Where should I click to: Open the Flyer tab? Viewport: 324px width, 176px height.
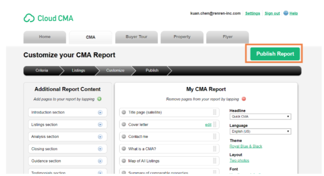[228, 37]
